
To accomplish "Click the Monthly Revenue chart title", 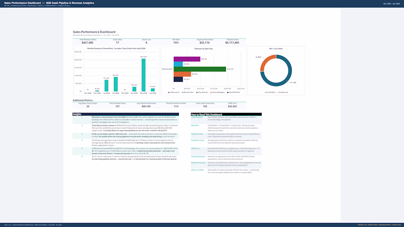I will tap(116, 48).
